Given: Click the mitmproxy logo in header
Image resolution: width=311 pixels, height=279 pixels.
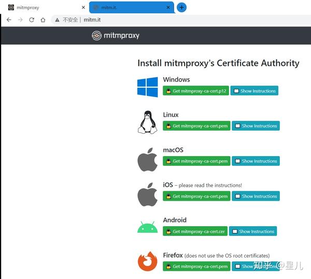Looking at the screenshot, I should tap(116, 36).
